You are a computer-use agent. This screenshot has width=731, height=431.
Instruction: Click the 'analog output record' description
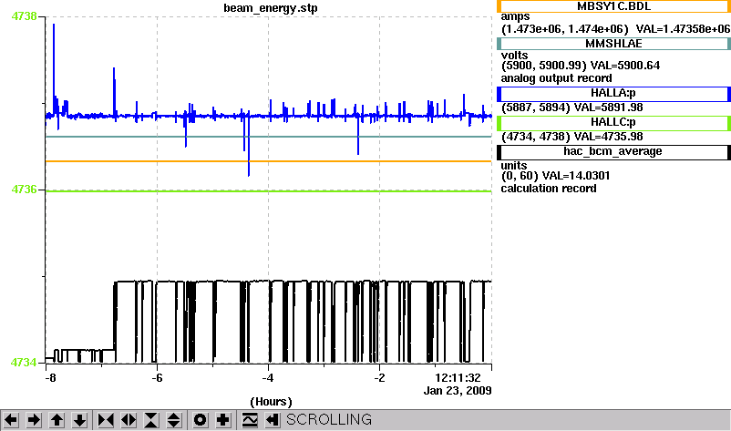tap(556, 78)
